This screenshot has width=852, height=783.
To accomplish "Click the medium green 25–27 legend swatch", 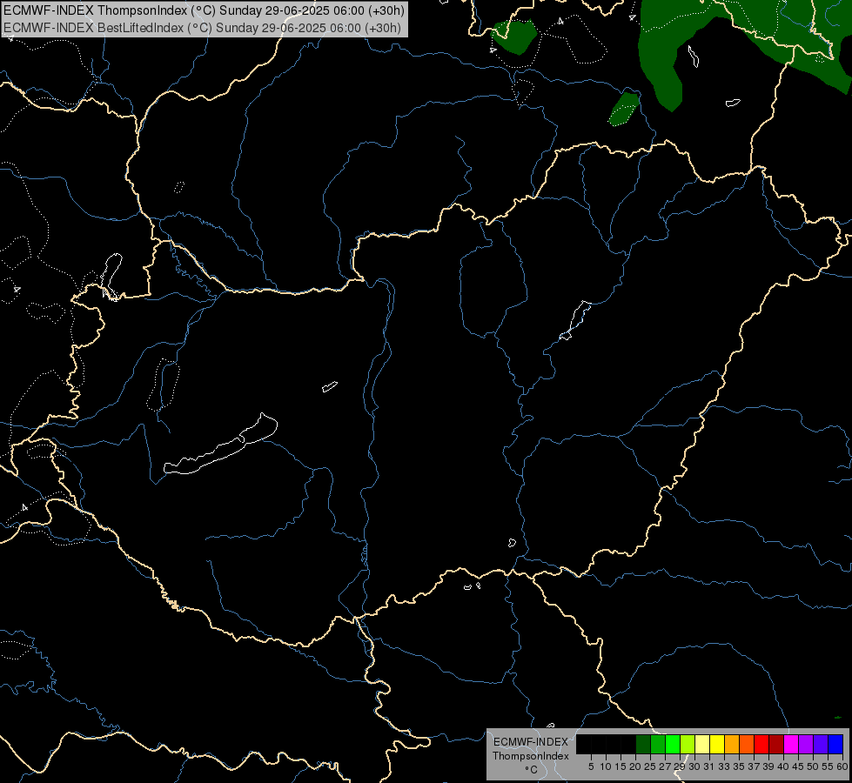I will tap(658, 745).
